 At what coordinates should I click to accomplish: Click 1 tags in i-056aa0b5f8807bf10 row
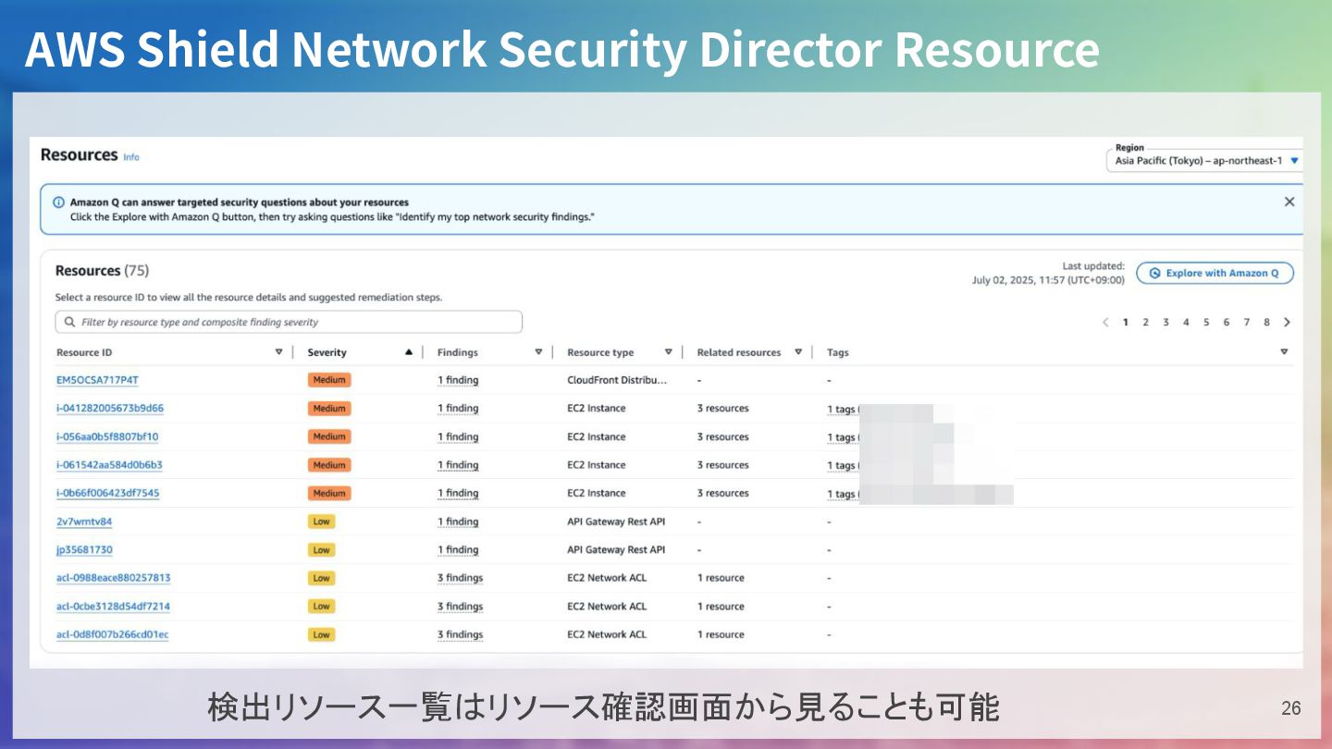(x=843, y=437)
